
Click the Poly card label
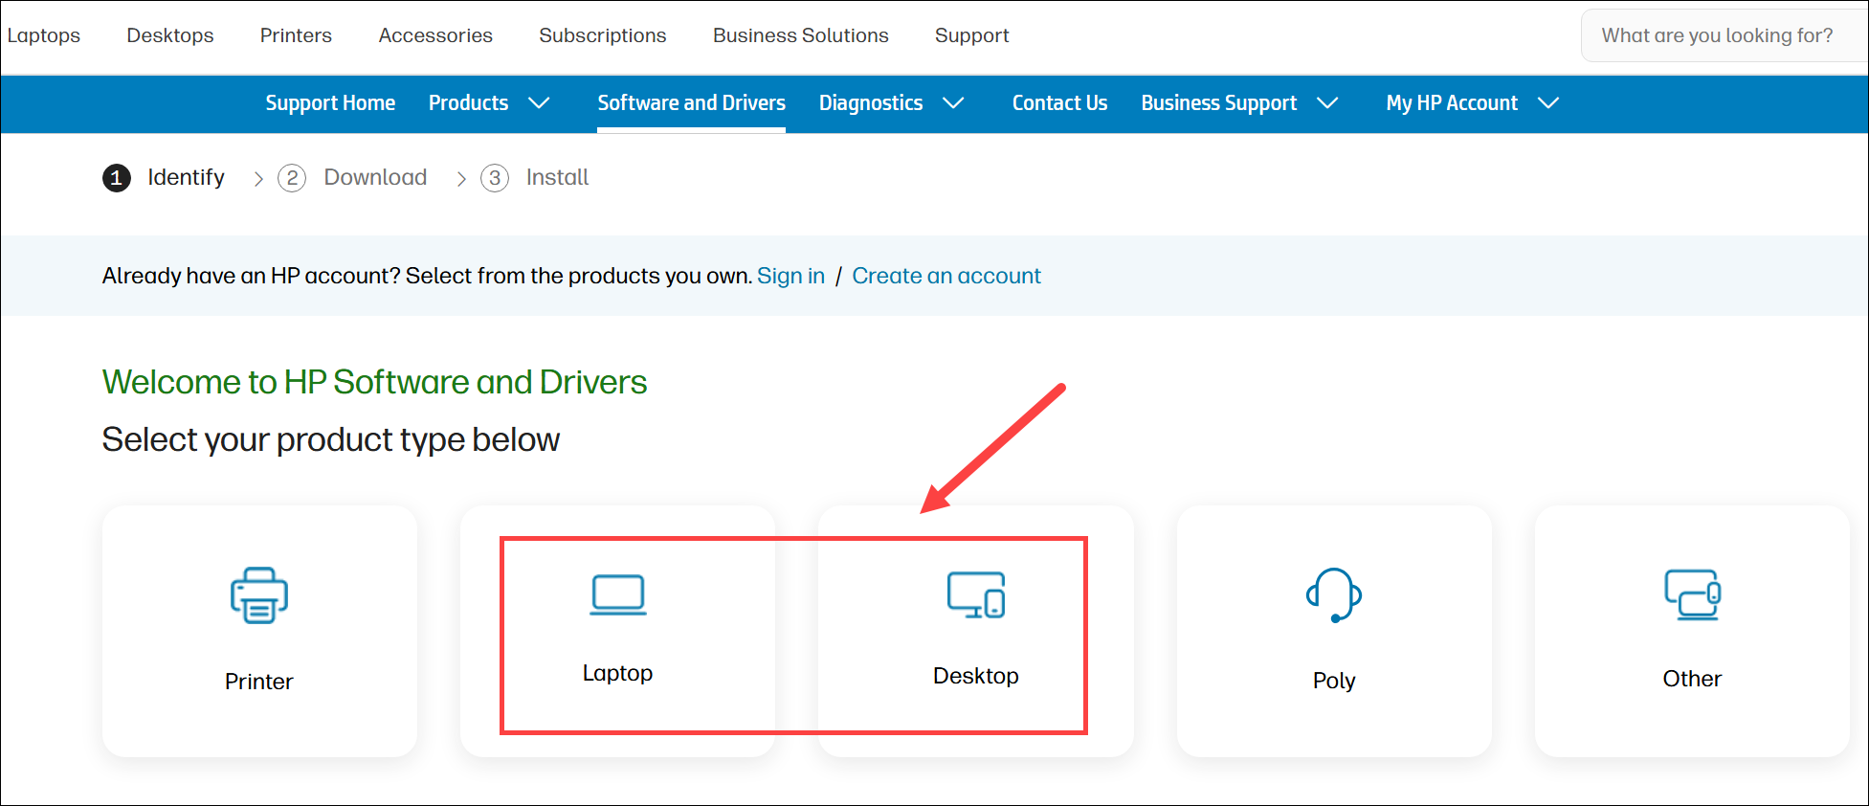click(1334, 681)
